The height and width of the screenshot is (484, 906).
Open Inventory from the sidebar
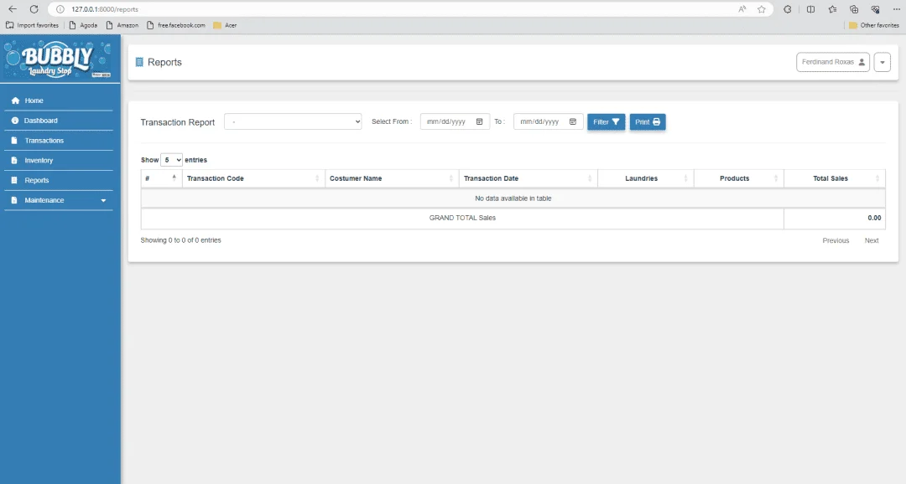click(59, 161)
